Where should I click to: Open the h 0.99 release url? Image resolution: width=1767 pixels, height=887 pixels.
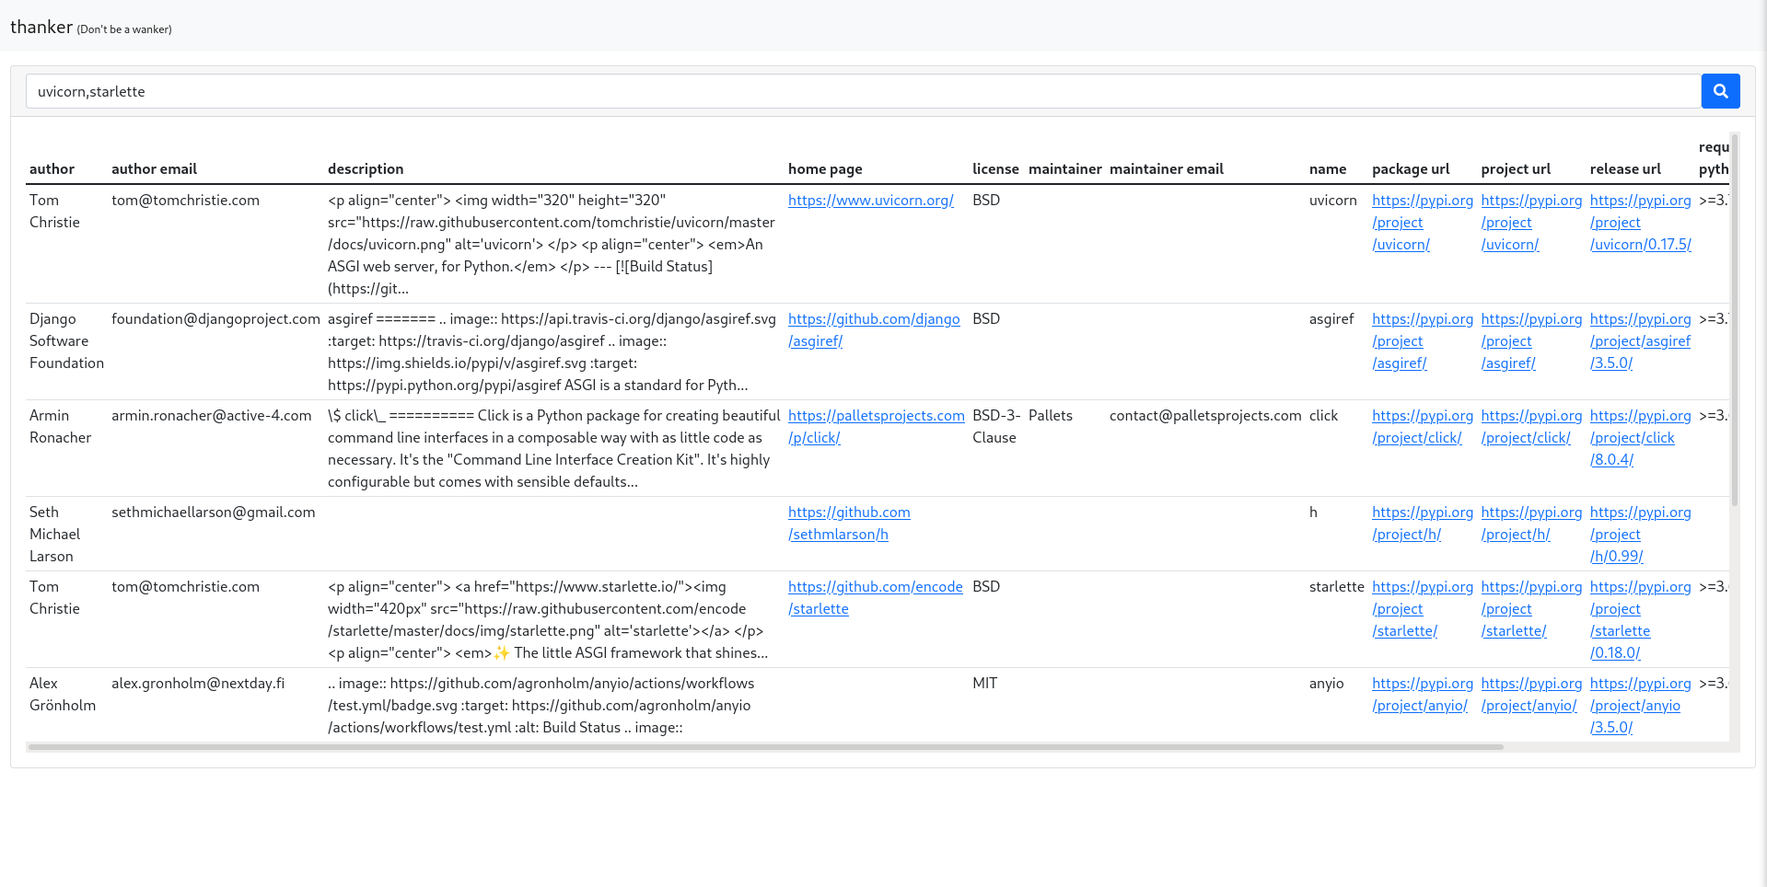pos(1640,534)
